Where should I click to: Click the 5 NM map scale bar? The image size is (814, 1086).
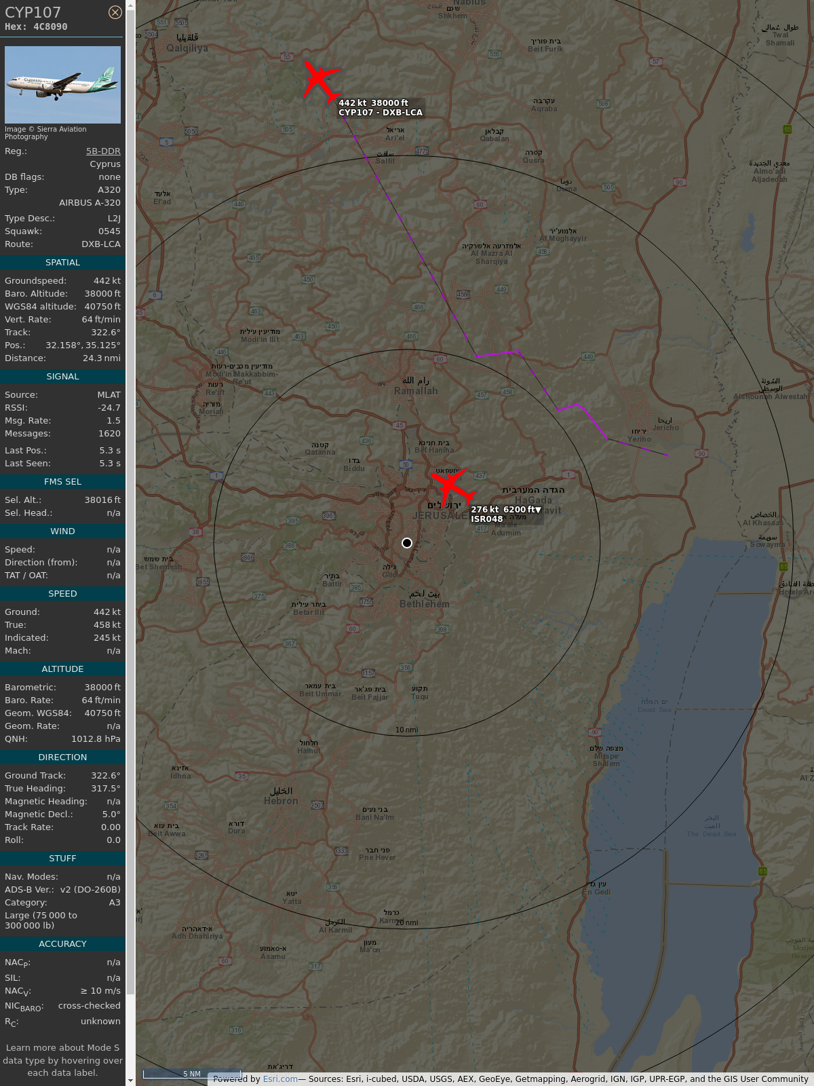[x=192, y=1074]
